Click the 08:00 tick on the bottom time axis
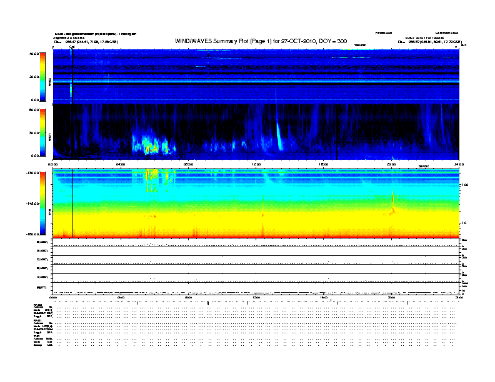Viewport: 495px width, 382px height. (188, 298)
